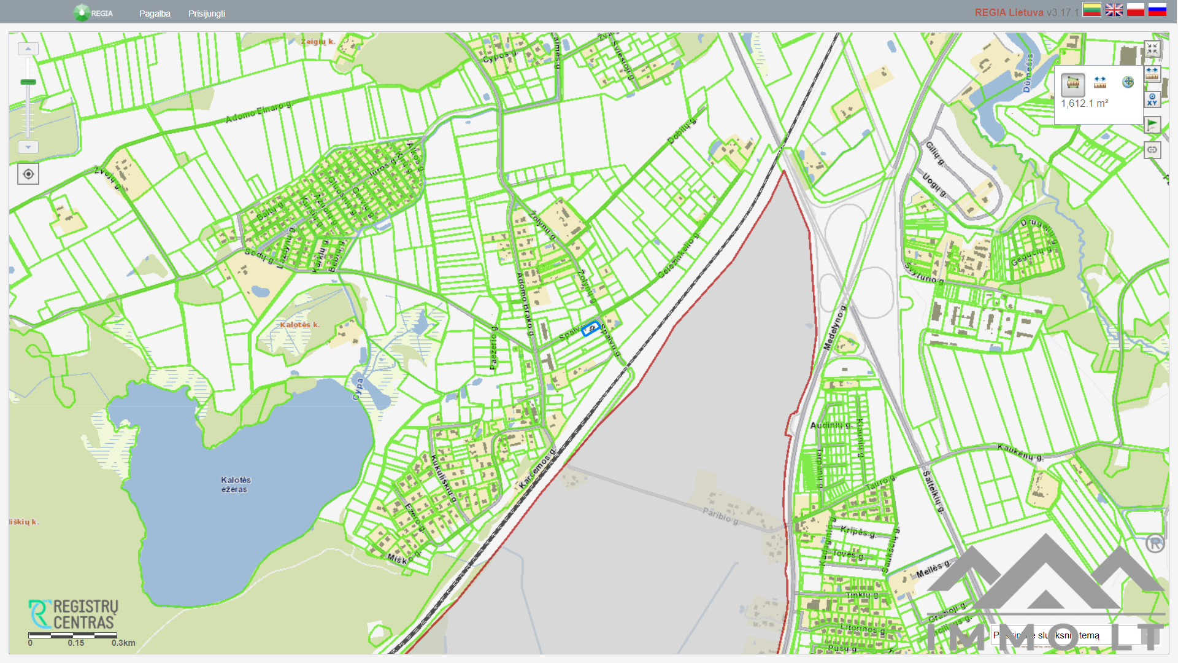1178x663 pixels.
Task: Click the green zoom slider handle
Action: 28,82
